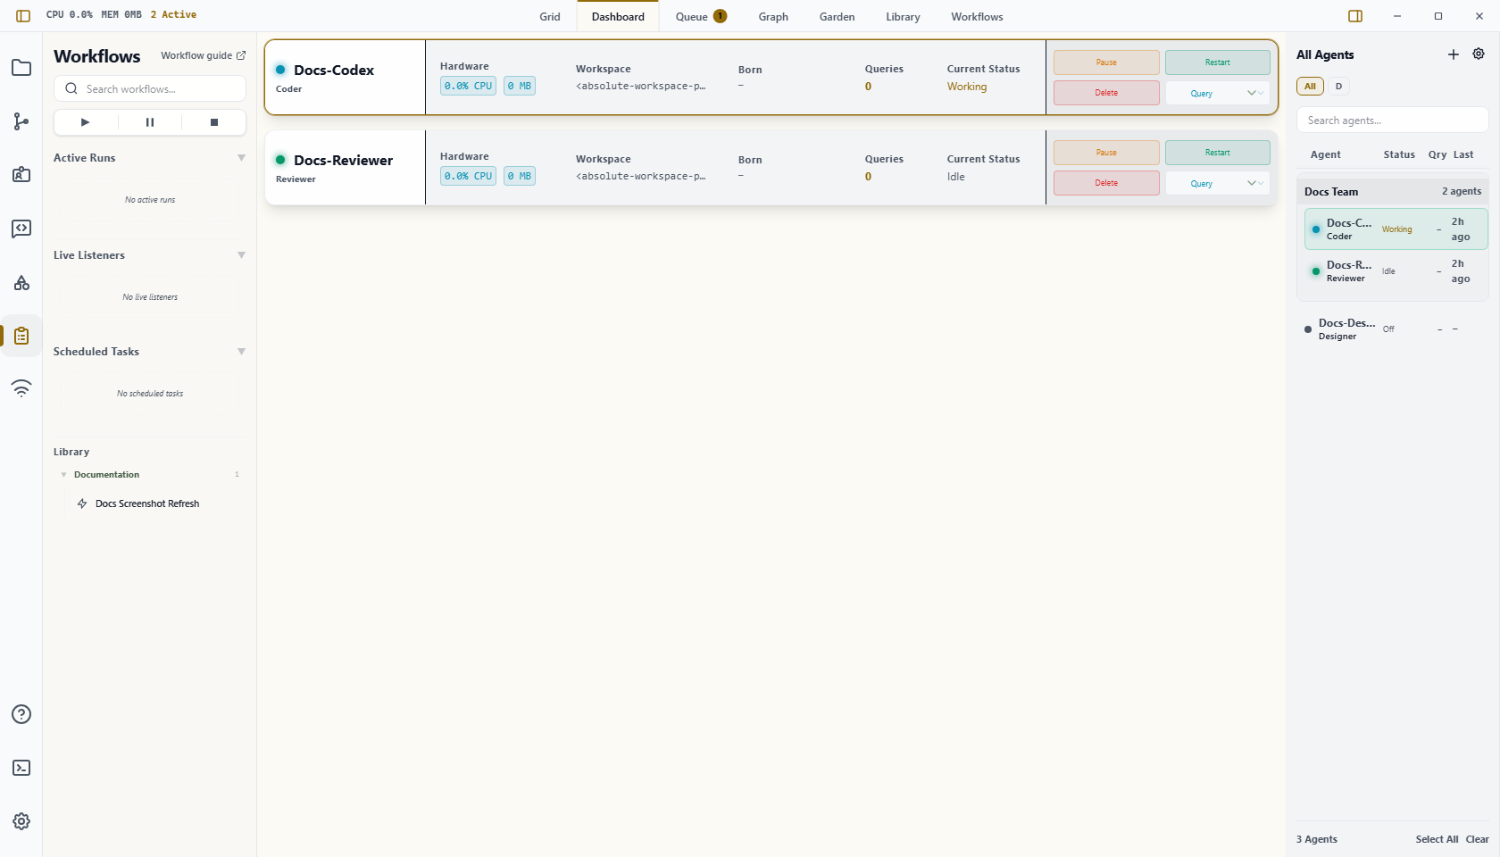Screen dimensions: 1500x857
Task: Switch to the Garden tab
Action: click(x=837, y=16)
